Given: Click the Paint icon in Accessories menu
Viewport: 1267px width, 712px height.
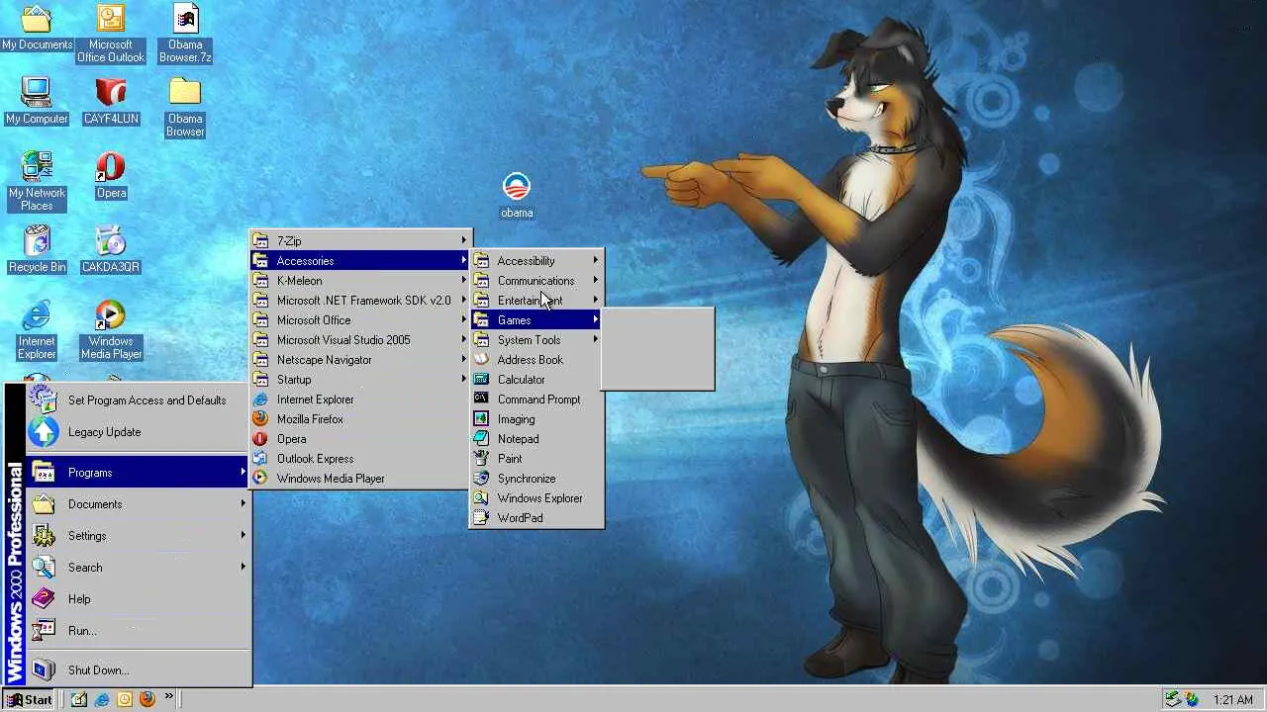Looking at the screenshot, I should tap(481, 459).
